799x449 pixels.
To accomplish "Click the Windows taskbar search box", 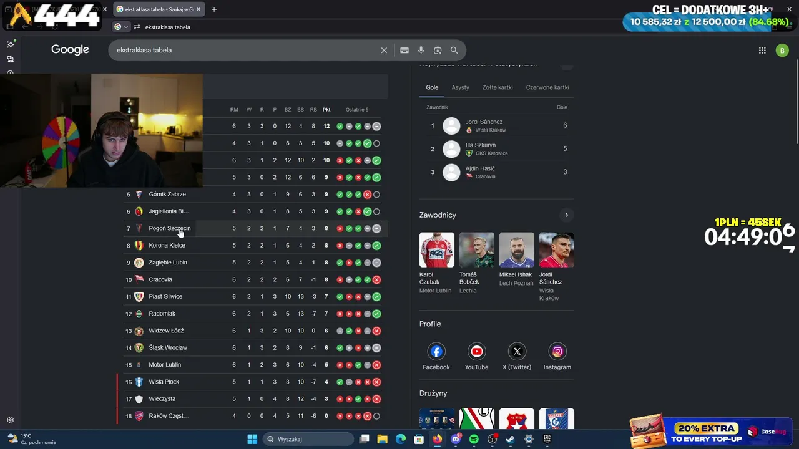I will click(x=308, y=439).
